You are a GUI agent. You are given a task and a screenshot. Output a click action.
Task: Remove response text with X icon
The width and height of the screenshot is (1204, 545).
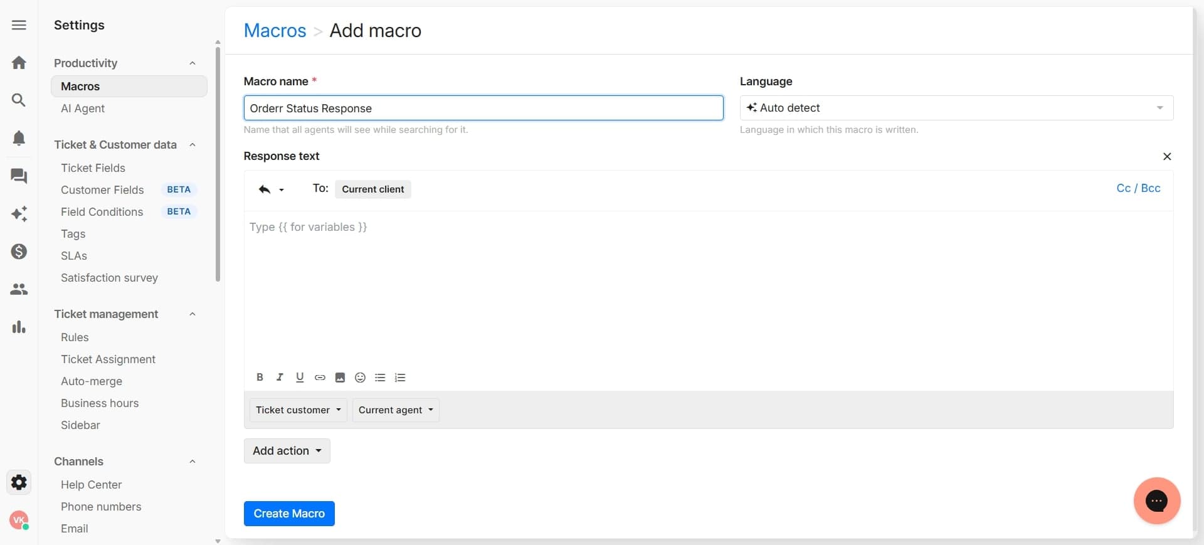(1167, 157)
